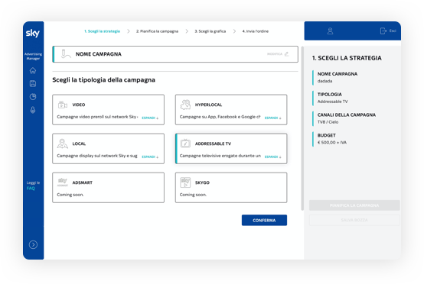The image size is (424, 284).
Task: Click the campaign name touch icon
Action: pyautogui.click(x=66, y=53)
